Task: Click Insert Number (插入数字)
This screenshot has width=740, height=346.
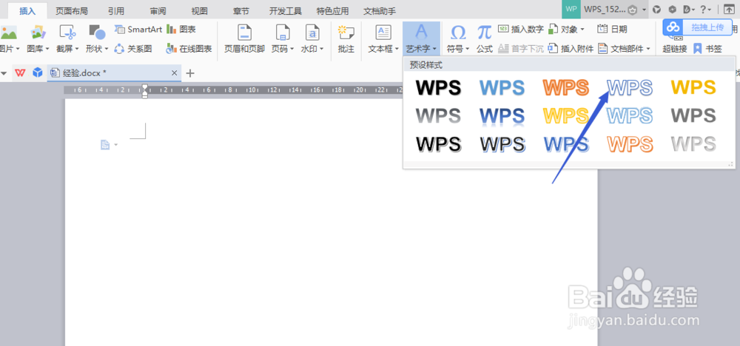Action: tap(520, 30)
